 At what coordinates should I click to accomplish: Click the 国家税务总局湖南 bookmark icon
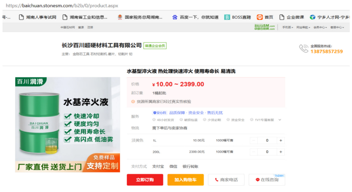click(x=120, y=17)
